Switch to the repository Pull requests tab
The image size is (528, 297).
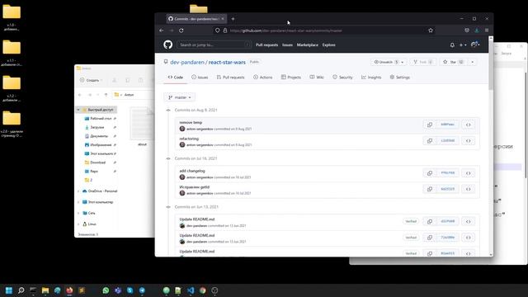(230, 77)
